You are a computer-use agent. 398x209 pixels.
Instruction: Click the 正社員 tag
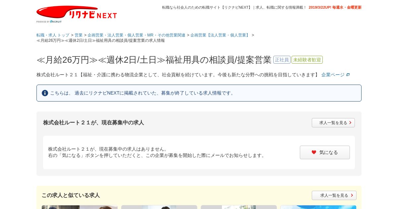282,60
